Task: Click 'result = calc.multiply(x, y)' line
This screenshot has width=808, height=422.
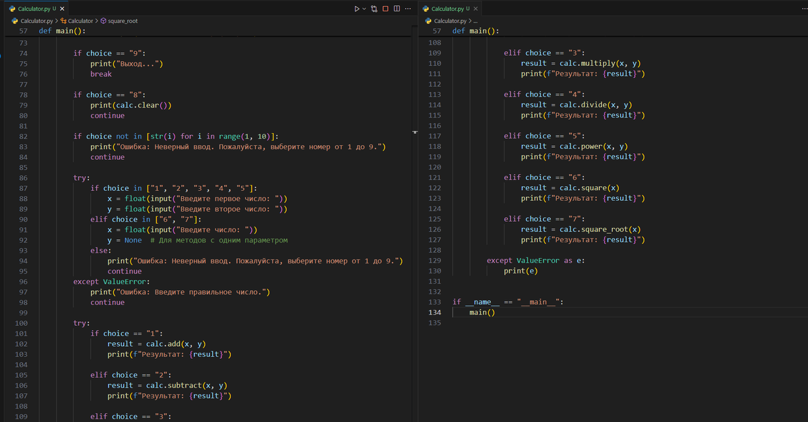Action: click(581, 64)
